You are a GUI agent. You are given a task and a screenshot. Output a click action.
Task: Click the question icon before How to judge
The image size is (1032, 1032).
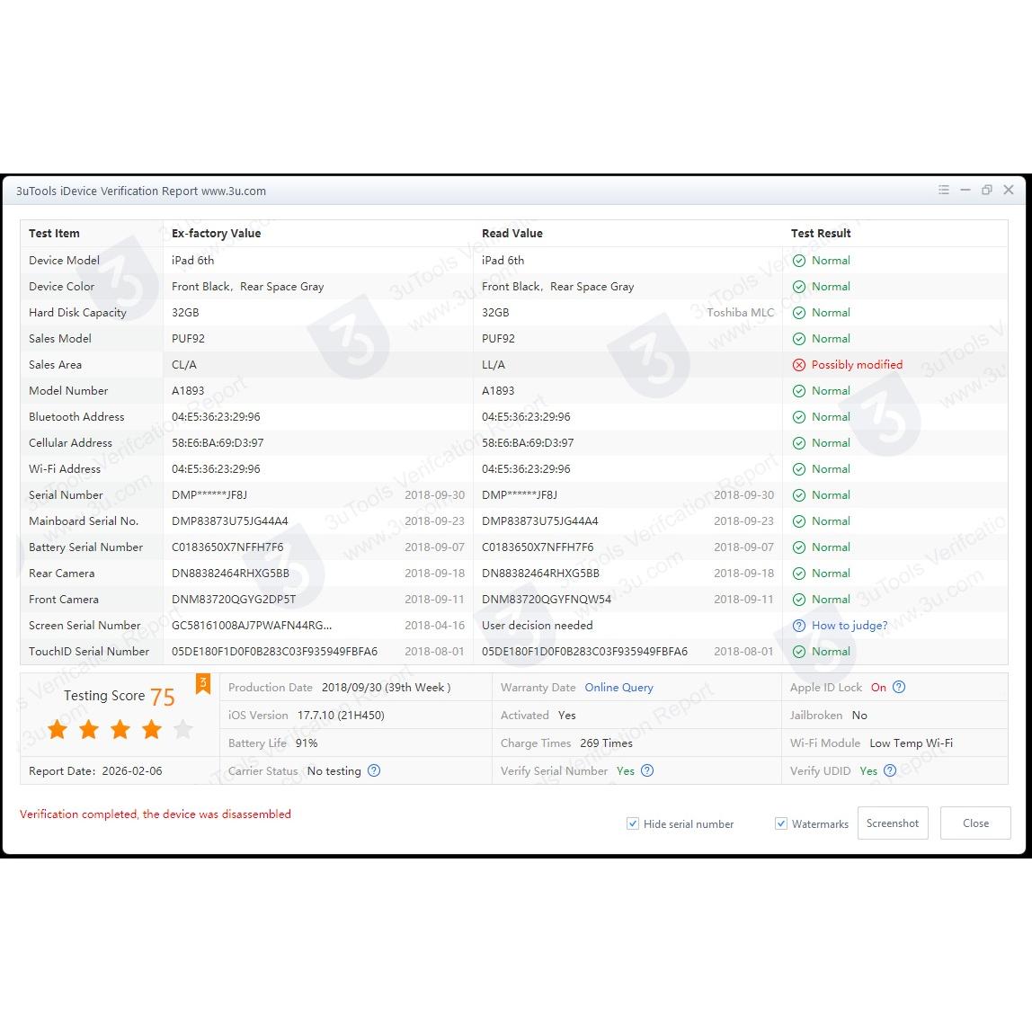798,626
